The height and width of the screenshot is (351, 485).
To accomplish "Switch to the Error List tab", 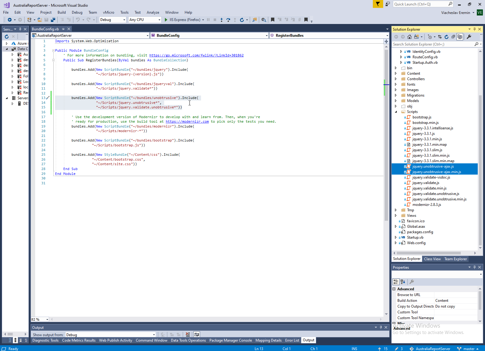I will click(292, 340).
